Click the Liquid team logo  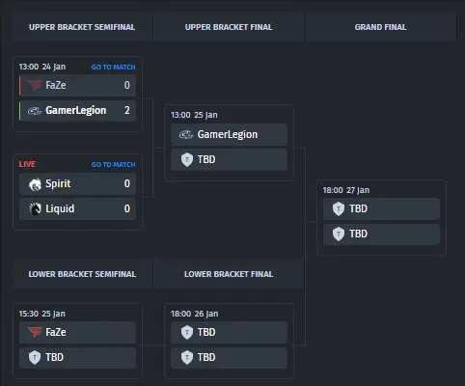[x=35, y=208]
